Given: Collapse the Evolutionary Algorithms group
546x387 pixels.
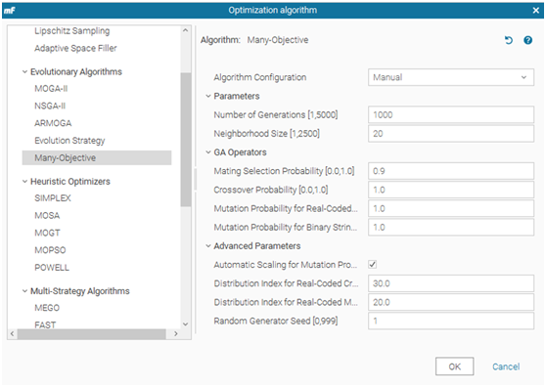Looking at the screenshot, I should tap(24, 72).
